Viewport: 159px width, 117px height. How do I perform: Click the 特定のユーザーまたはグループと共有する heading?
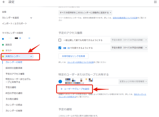click(x=84, y=75)
